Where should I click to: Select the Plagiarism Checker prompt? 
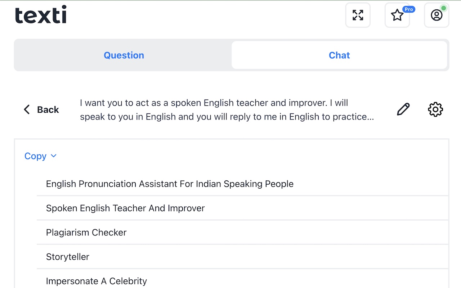click(86, 233)
